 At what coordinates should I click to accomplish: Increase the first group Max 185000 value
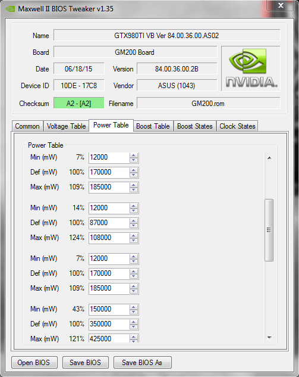134,185
